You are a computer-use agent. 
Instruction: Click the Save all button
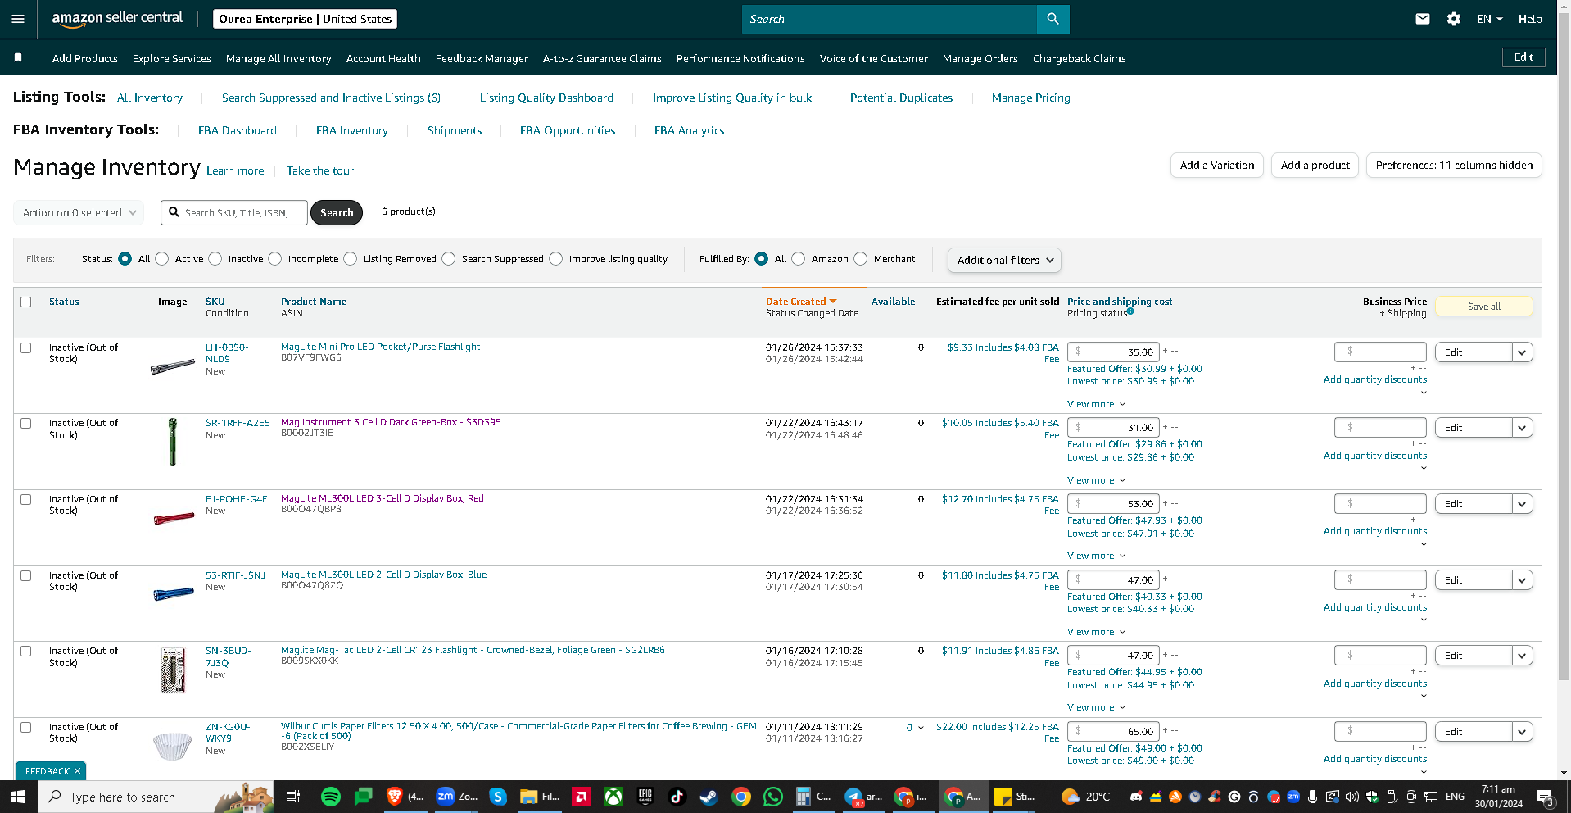pos(1484,307)
